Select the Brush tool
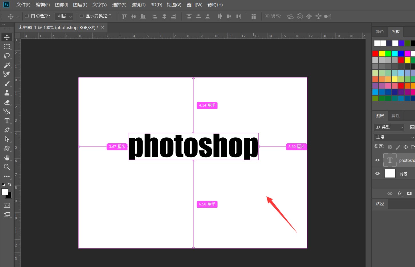Viewport: 415px width, 267px height. (7, 83)
